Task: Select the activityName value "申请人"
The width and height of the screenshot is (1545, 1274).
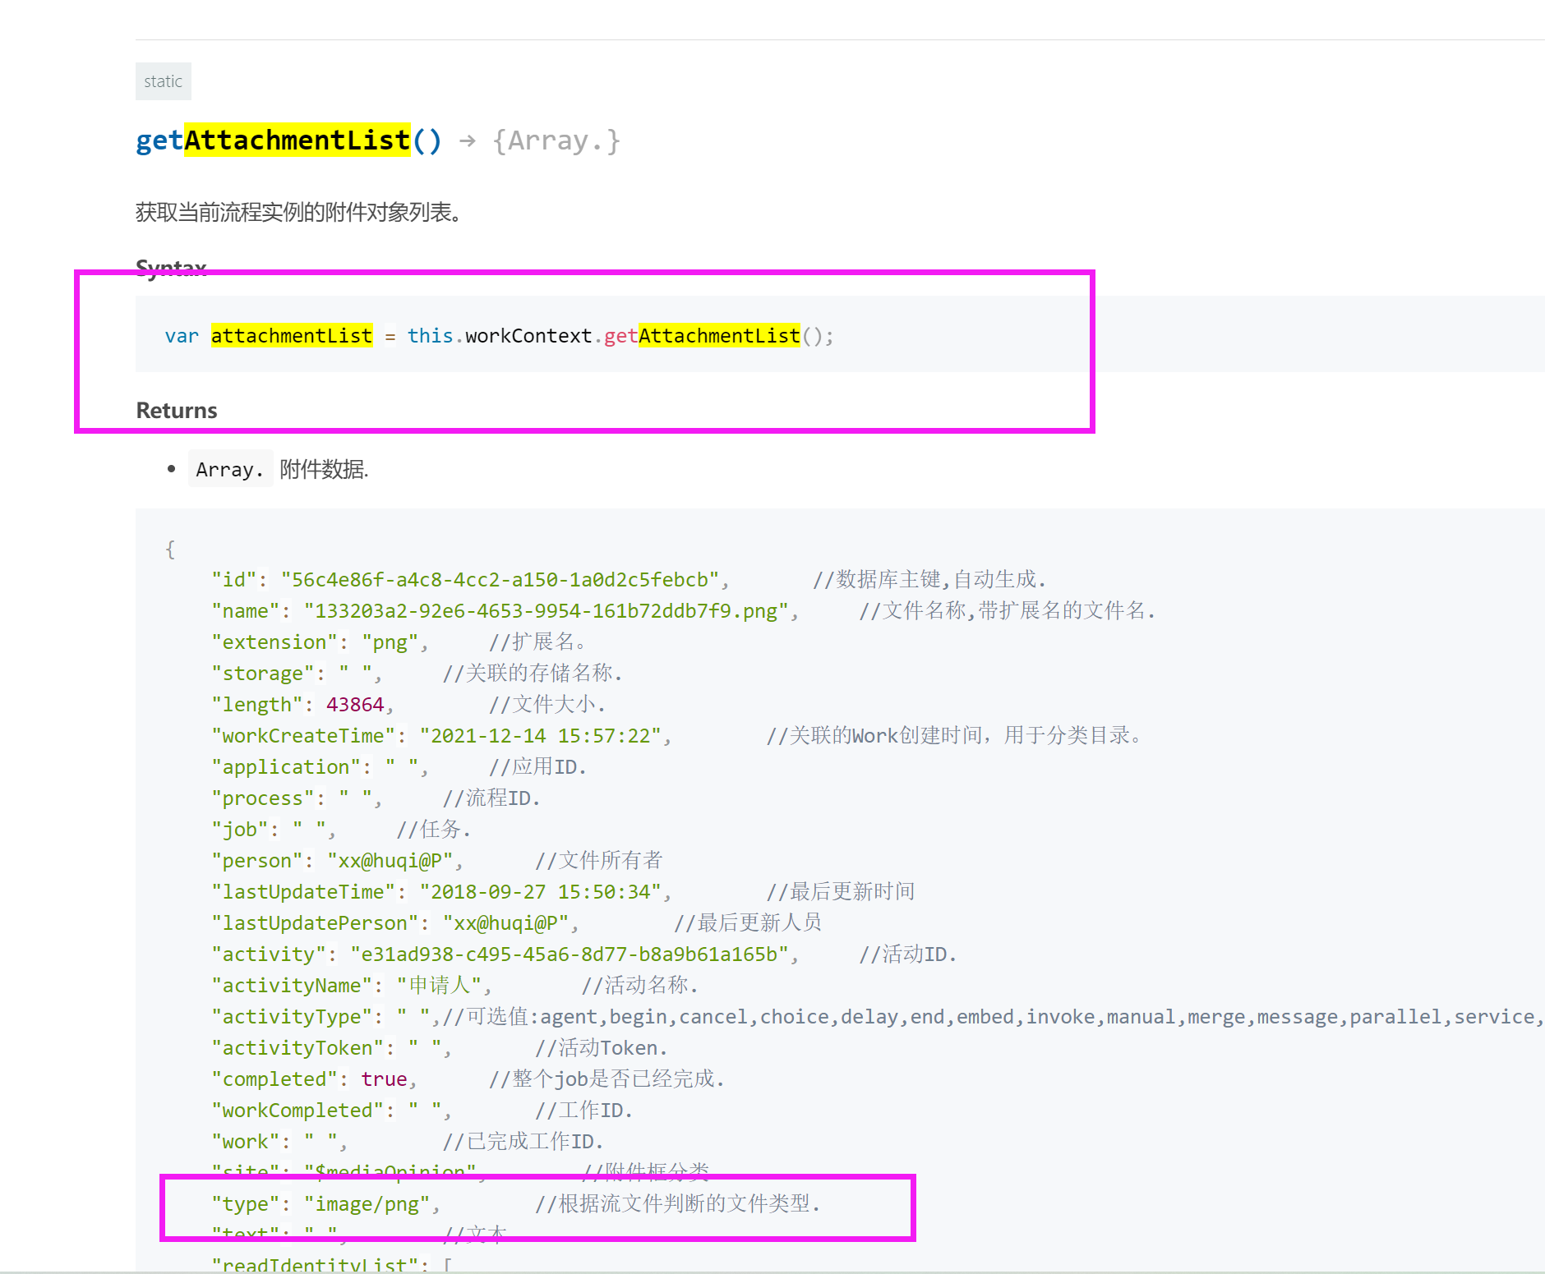Action: (440, 986)
